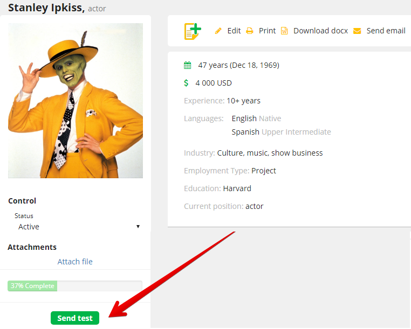Click the envelope email icon
The image size is (411, 329).
(357, 31)
